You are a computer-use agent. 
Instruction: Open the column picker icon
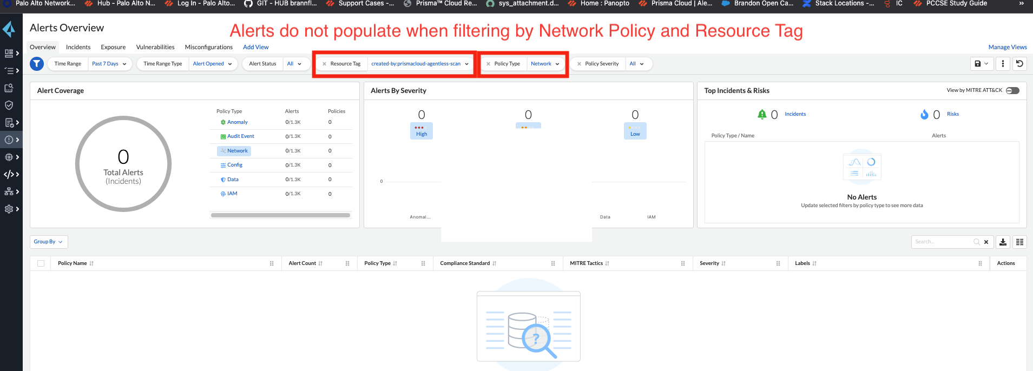pyautogui.click(x=1019, y=242)
